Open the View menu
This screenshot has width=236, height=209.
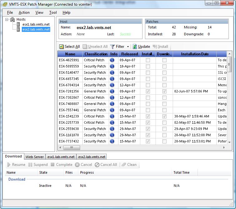[x=39, y=12]
